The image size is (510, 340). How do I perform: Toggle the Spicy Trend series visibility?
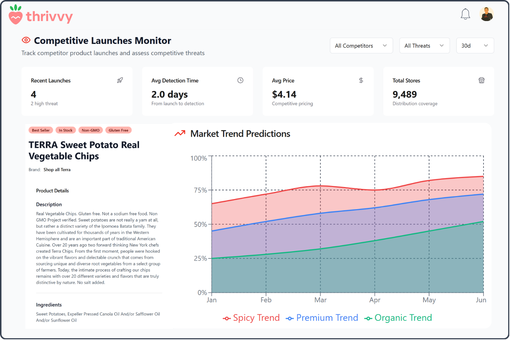tap(251, 318)
